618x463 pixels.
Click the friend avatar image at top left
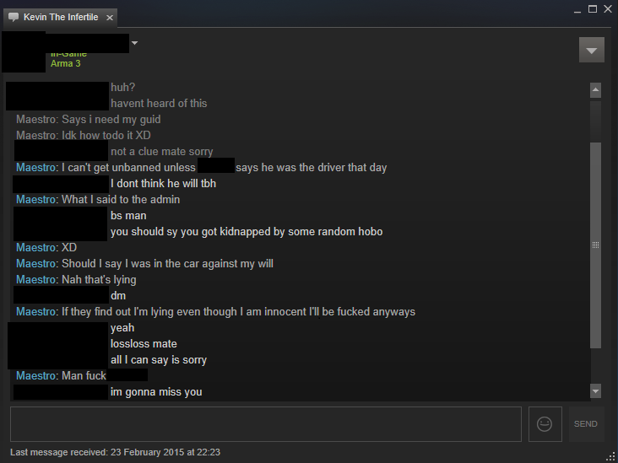24,51
